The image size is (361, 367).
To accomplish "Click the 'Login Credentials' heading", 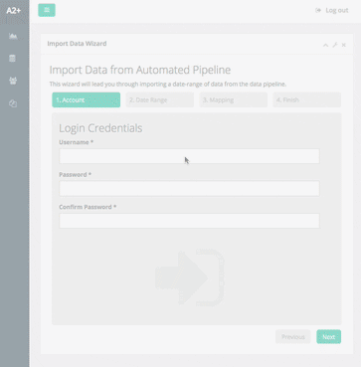I will pyautogui.click(x=100, y=128).
